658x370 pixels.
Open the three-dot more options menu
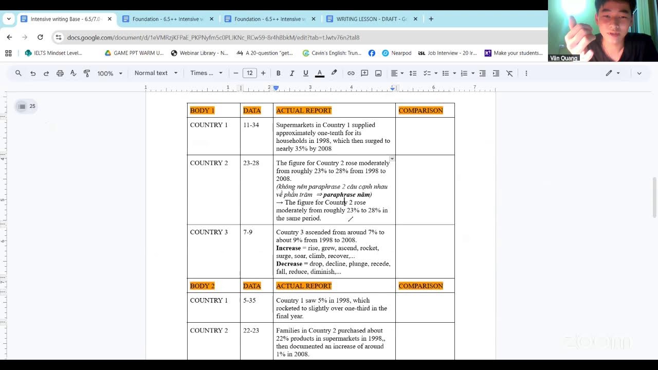click(x=526, y=73)
